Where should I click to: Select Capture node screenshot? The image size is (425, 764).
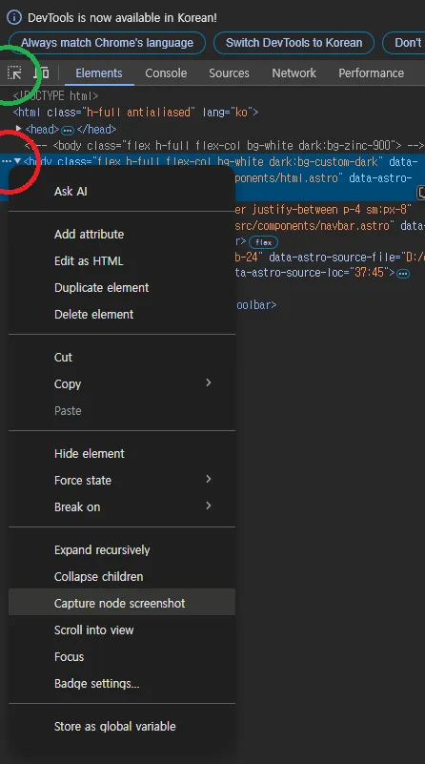click(x=122, y=603)
